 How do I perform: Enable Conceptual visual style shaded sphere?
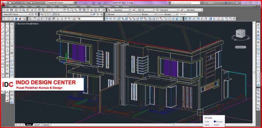(x=20, y=19)
